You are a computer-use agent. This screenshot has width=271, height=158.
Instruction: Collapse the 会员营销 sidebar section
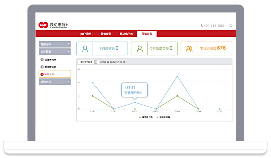point(55,51)
